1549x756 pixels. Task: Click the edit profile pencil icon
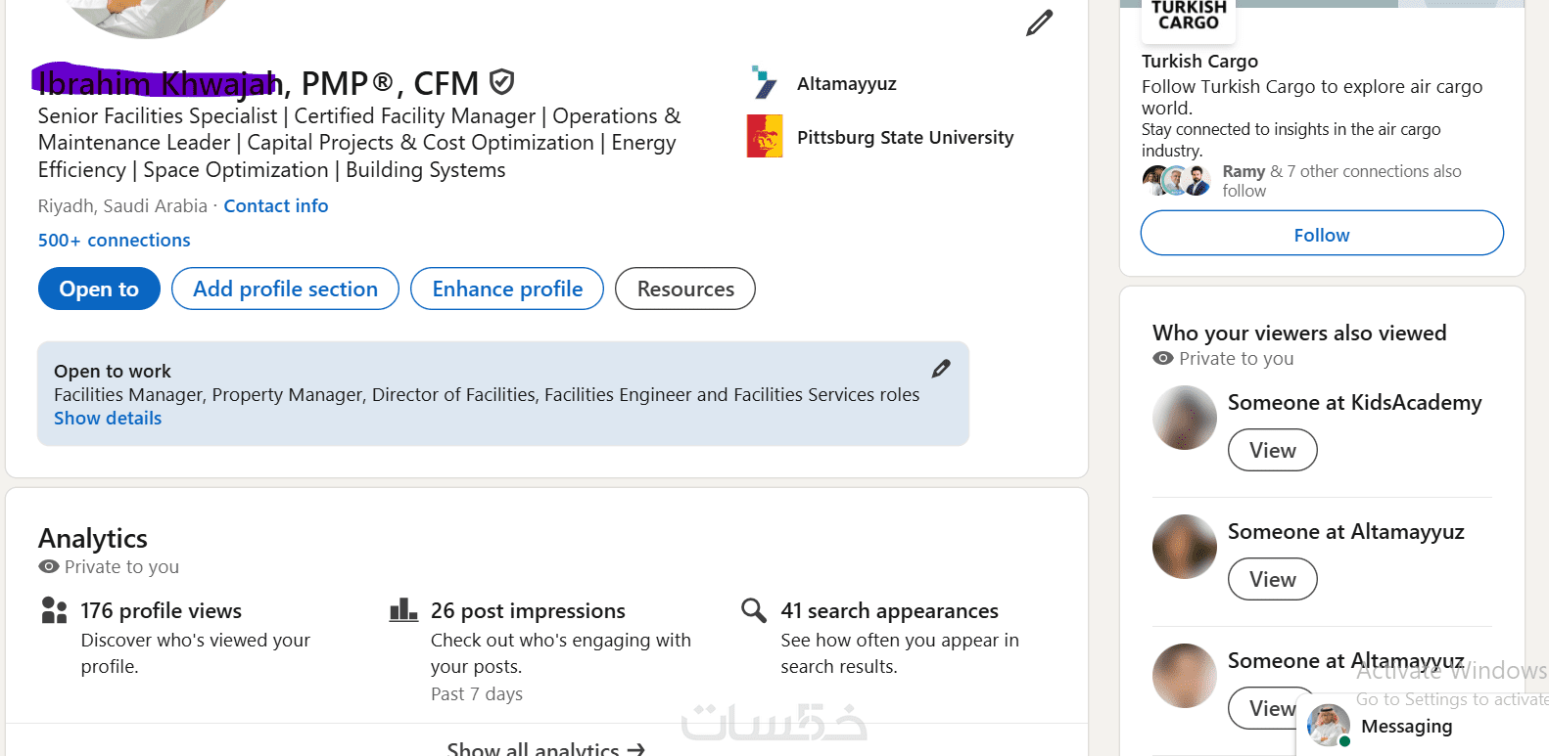click(x=1039, y=22)
